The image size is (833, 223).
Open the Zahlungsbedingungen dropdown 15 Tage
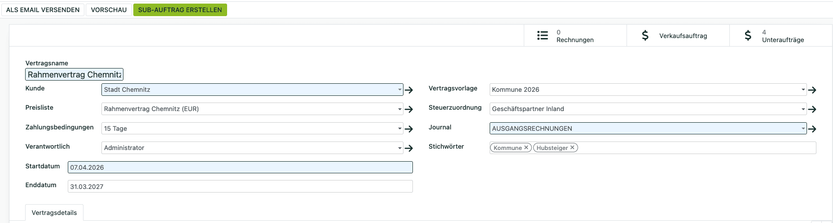click(252, 129)
